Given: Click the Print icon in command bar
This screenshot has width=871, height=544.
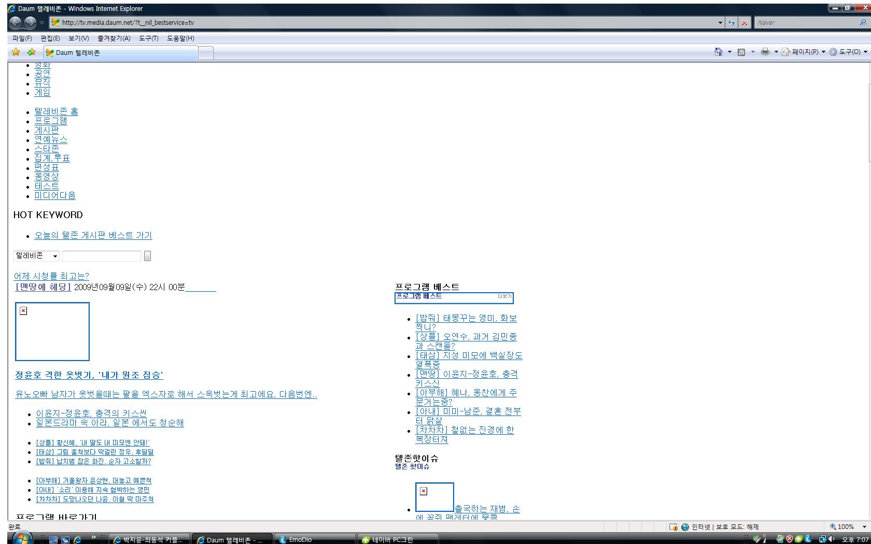Looking at the screenshot, I should point(765,52).
